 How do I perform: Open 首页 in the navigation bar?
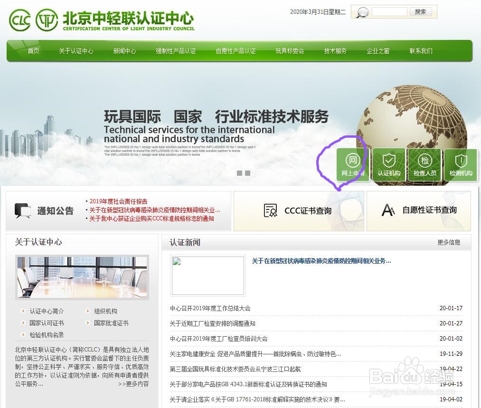tap(33, 51)
